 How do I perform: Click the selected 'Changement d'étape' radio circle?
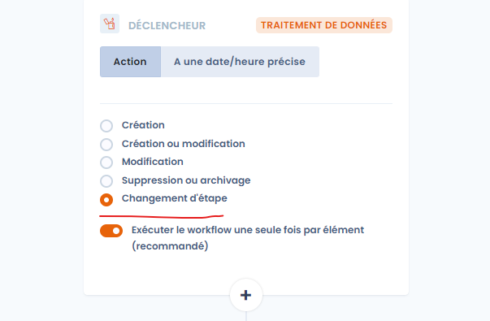[x=106, y=200]
